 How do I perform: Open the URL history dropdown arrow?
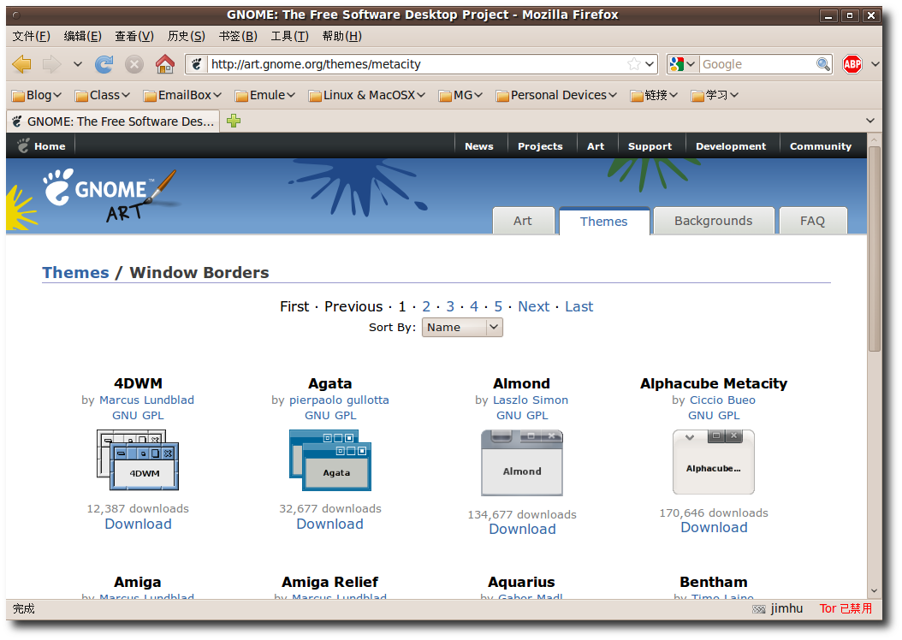[650, 64]
